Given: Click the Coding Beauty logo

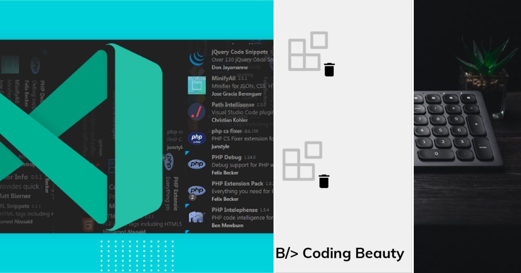Looking at the screenshot, I should click(340, 253).
